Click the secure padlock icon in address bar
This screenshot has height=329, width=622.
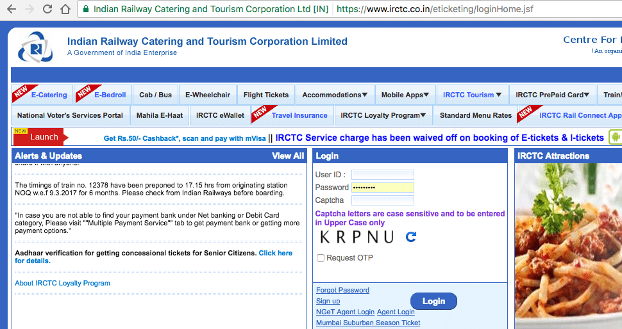85,9
